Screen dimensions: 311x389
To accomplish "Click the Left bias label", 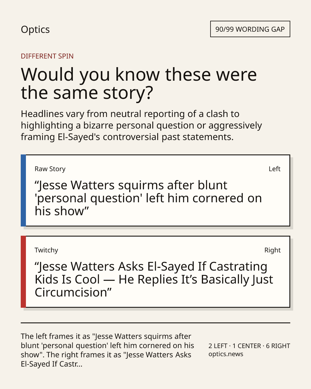I will pyautogui.click(x=274, y=169).
